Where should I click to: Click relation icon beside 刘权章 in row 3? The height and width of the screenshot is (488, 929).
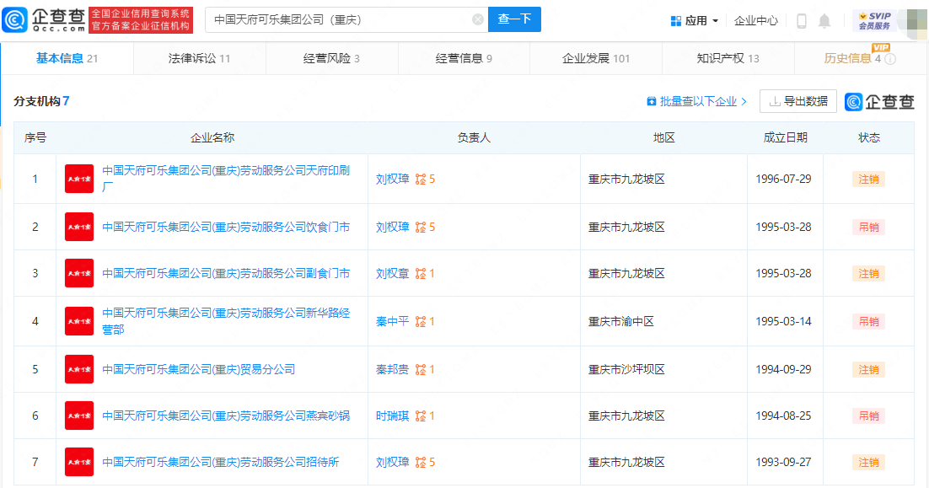click(421, 273)
